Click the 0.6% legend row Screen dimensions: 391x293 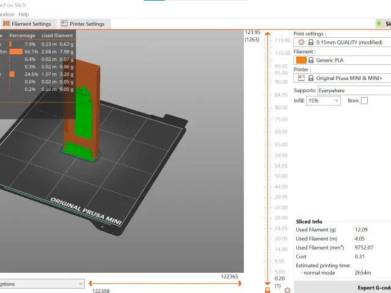click(x=37, y=82)
